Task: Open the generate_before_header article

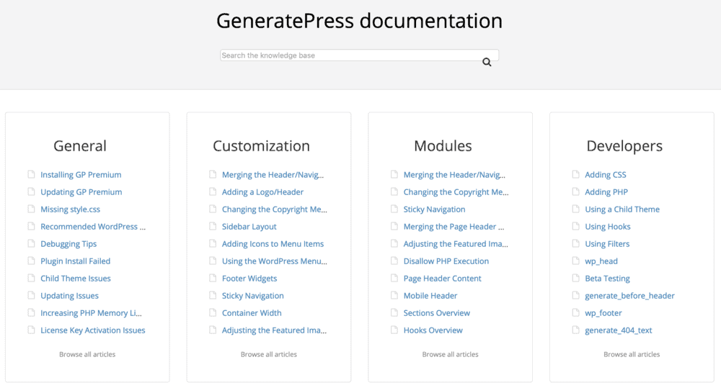Action: (x=629, y=296)
